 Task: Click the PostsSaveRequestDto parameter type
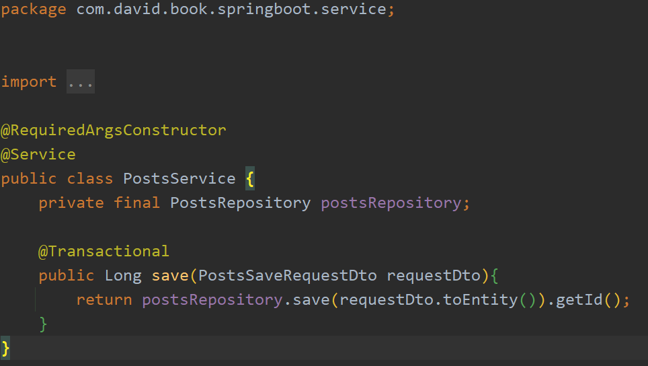pos(287,275)
